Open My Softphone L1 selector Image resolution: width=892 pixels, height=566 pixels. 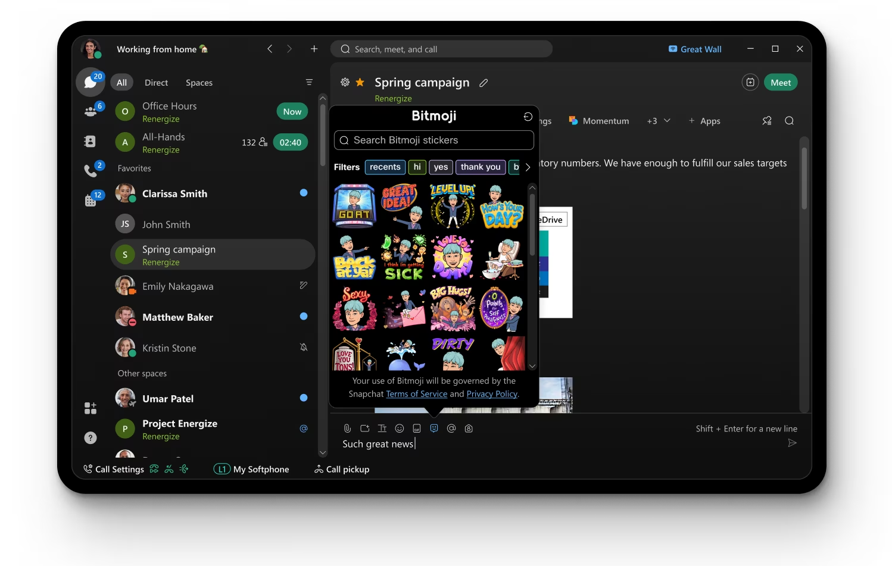tap(251, 469)
